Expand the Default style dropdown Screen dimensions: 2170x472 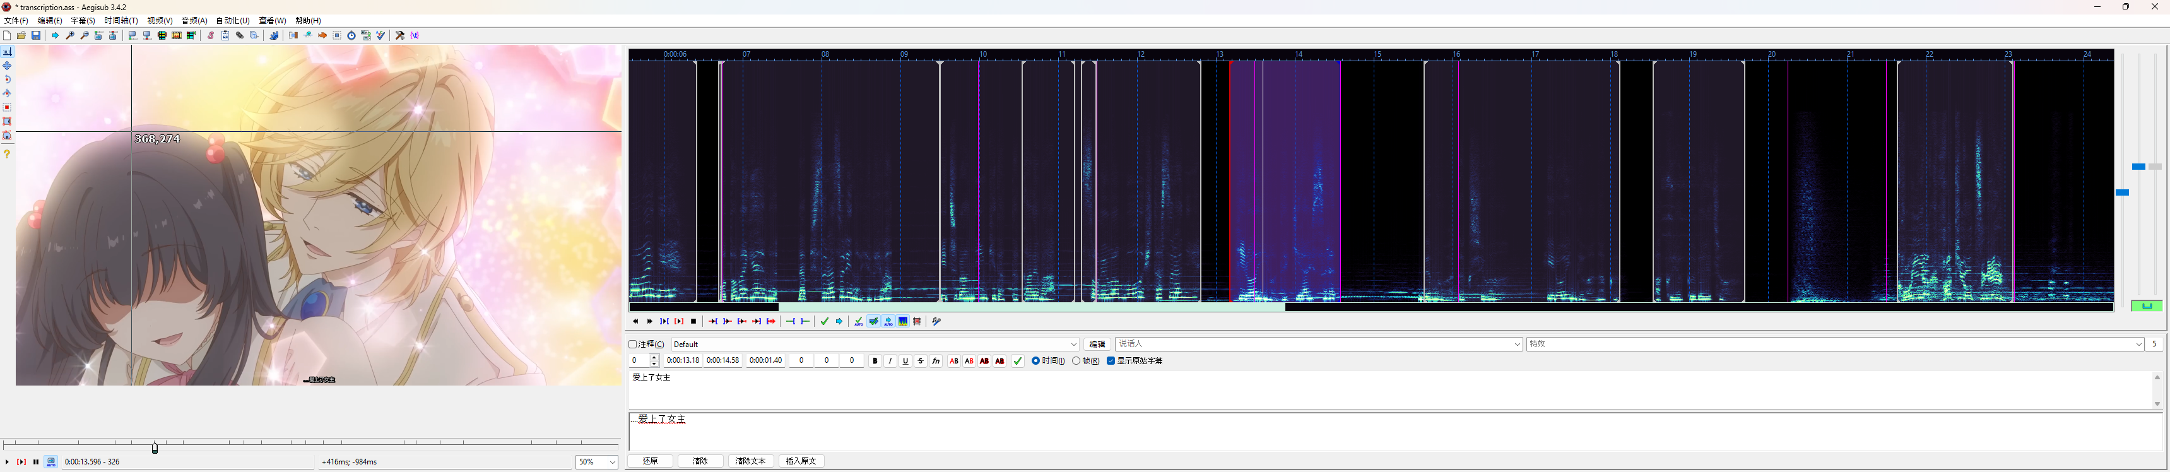pyautogui.click(x=1073, y=344)
